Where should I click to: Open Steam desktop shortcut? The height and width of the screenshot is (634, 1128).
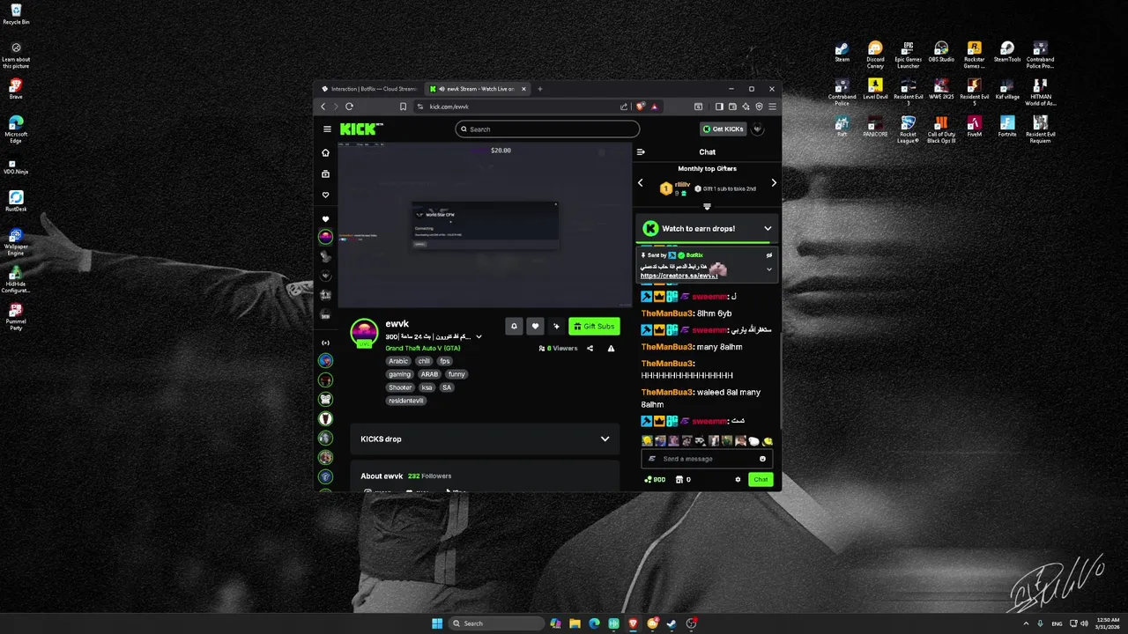click(x=842, y=52)
